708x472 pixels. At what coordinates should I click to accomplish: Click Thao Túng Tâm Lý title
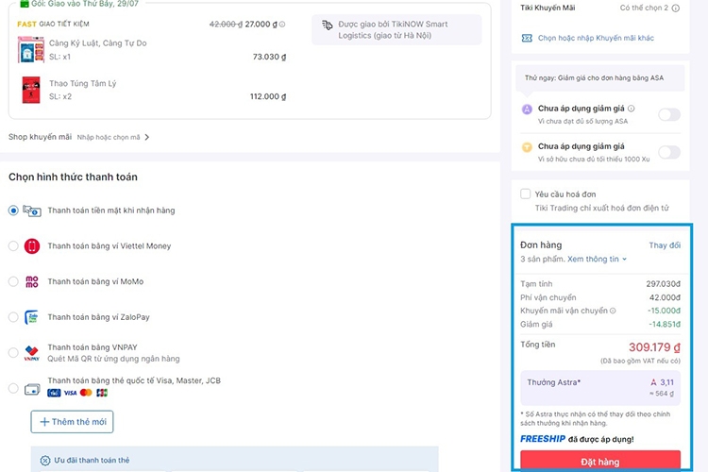point(83,83)
